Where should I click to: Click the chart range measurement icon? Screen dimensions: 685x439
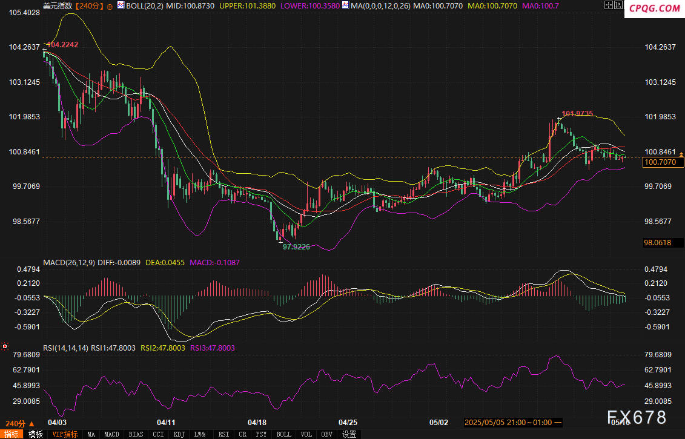pos(618,5)
